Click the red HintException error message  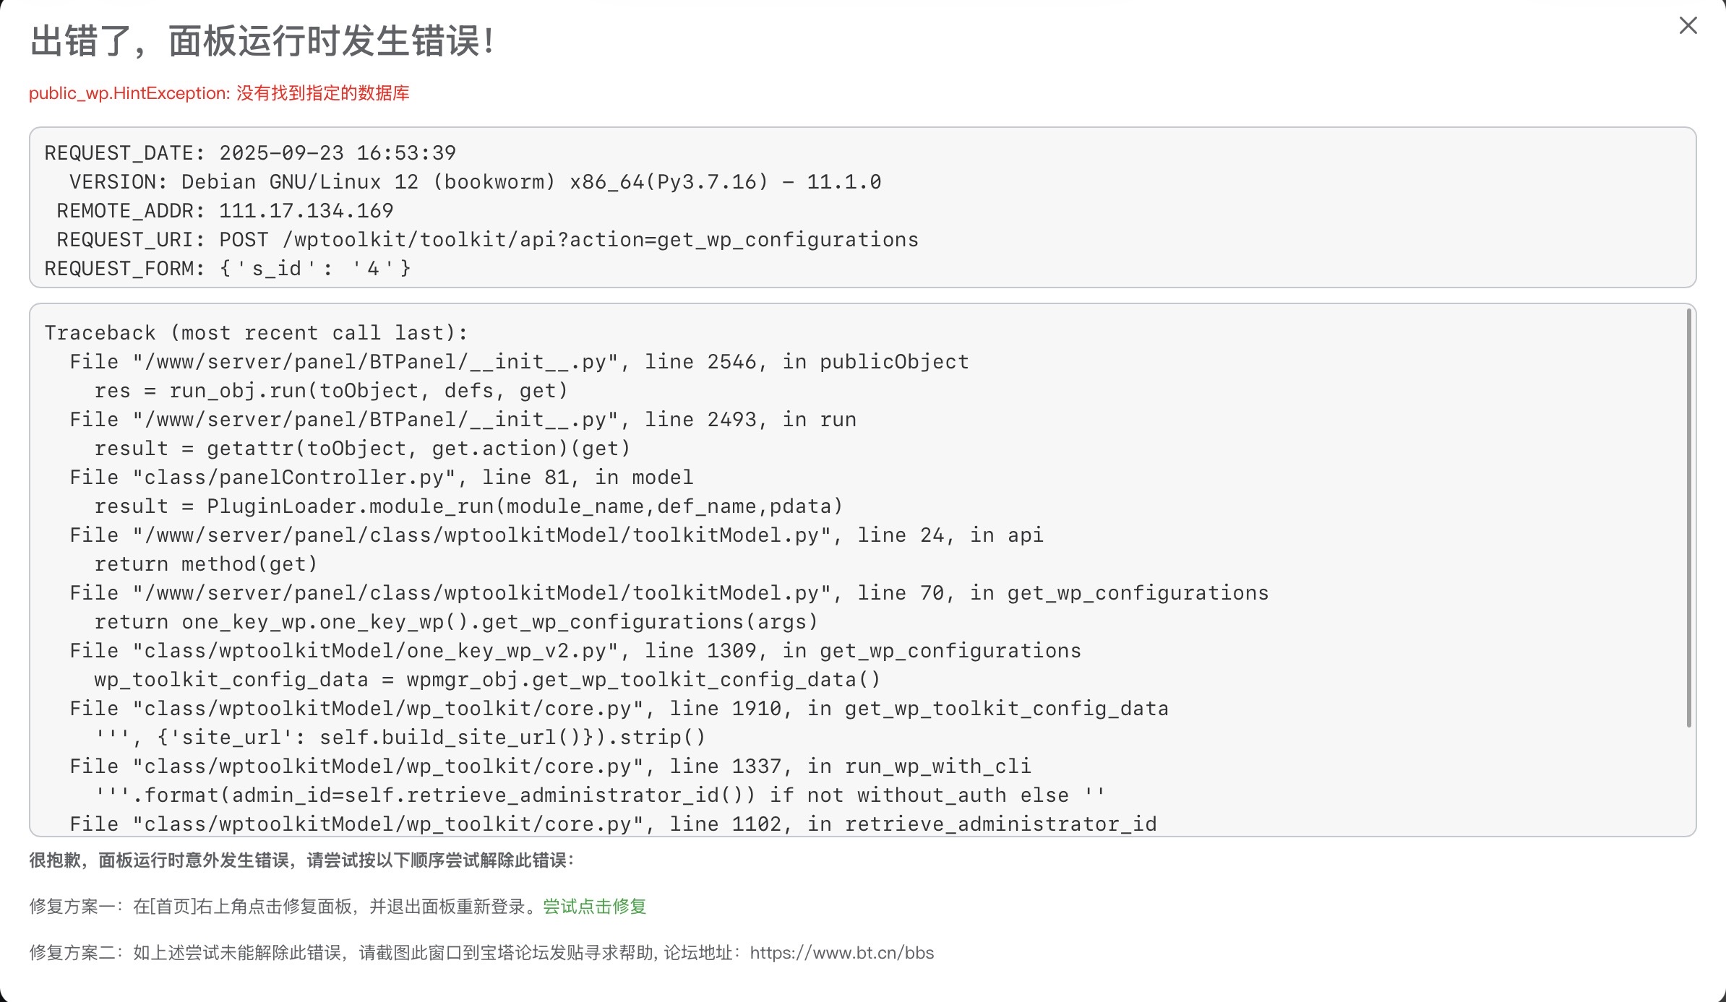tap(219, 93)
